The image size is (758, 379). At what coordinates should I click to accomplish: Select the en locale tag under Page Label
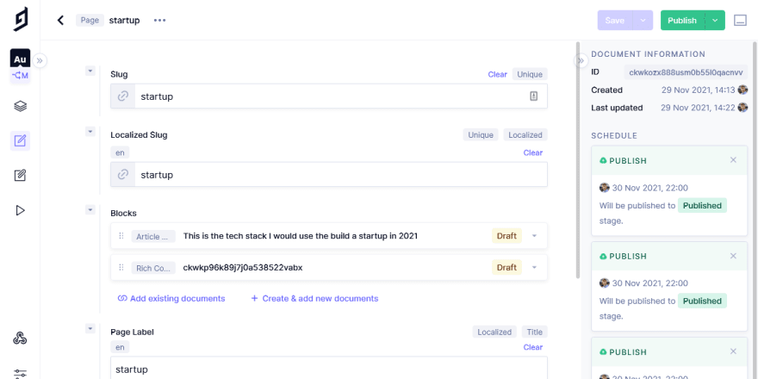pos(120,347)
